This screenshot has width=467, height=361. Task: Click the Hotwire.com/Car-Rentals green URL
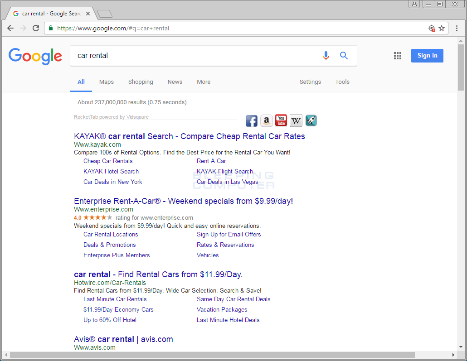[110, 283]
